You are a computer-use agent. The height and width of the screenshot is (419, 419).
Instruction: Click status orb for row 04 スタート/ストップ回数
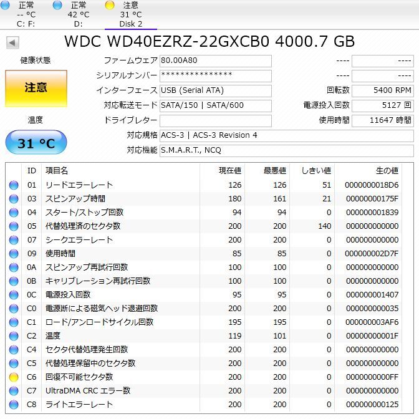pyautogui.click(x=14, y=213)
